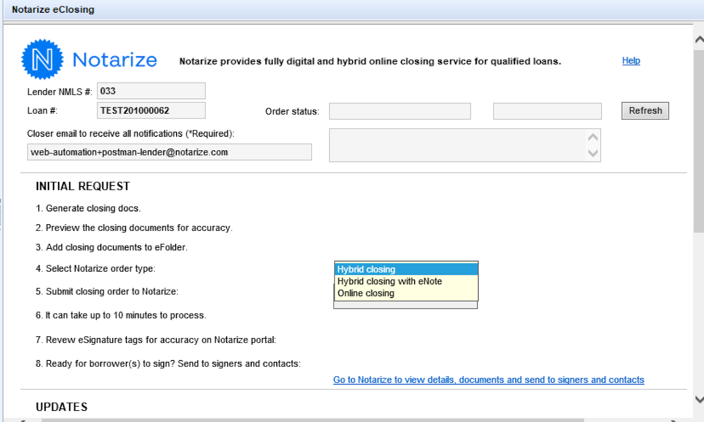Click the Notarize logo badge
The height and width of the screenshot is (422, 704).
43,59
